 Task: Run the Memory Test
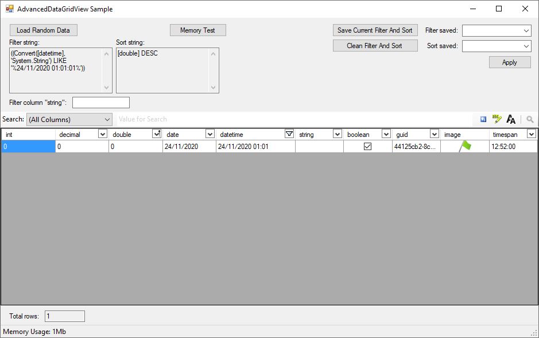coord(197,30)
